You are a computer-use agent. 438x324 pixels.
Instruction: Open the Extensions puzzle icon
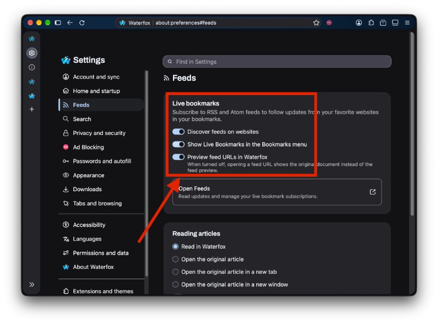(x=371, y=22)
